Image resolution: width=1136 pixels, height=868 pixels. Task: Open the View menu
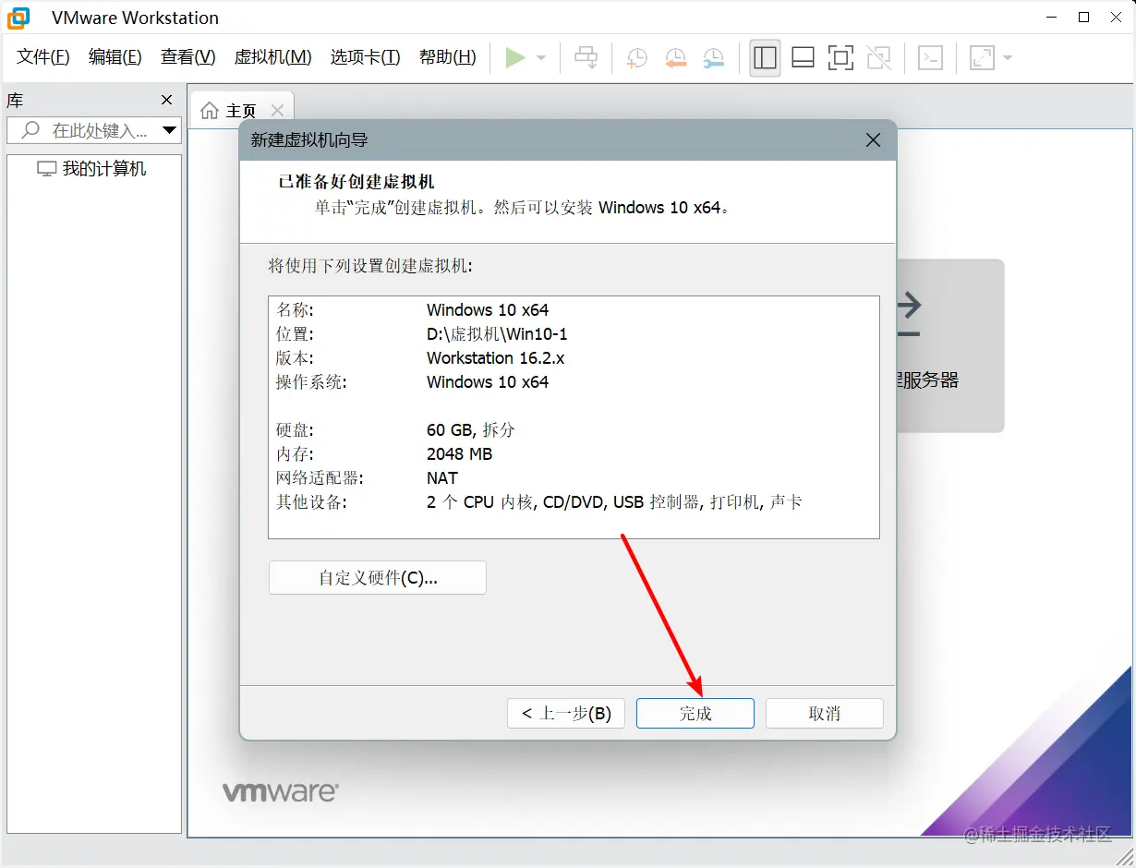tap(187, 57)
